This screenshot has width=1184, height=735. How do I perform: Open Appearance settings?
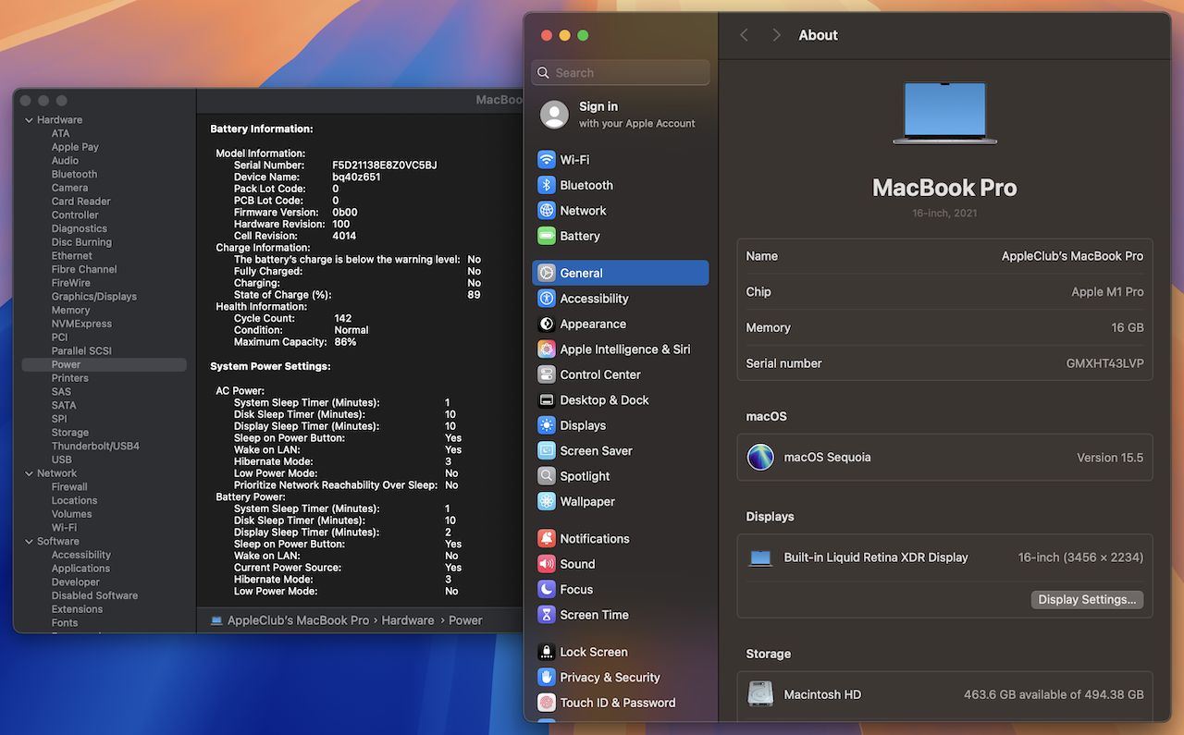[621, 324]
